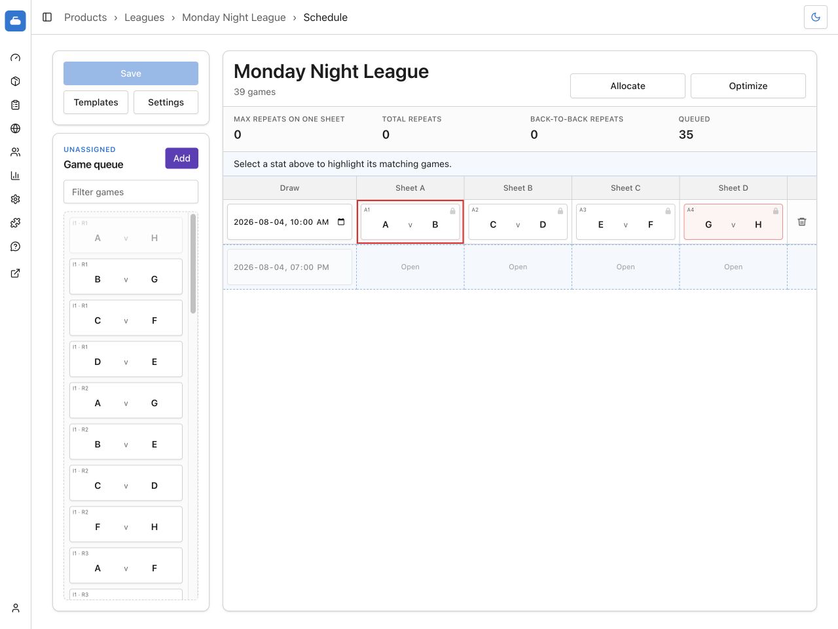Viewport: 838px width, 629px height.
Task: Open the products cube icon in sidebar
Action: [x=16, y=81]
